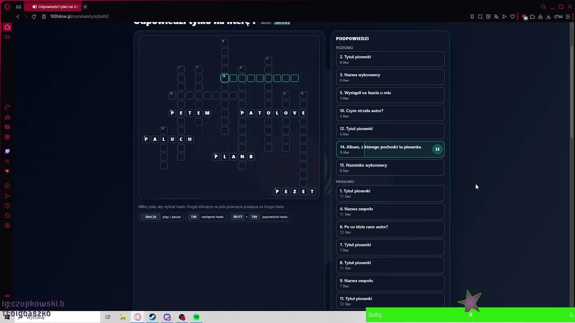Viewport: 575px width, 323px height.
Task: Open Discord from the taskbar
Action: pos(167,317)
